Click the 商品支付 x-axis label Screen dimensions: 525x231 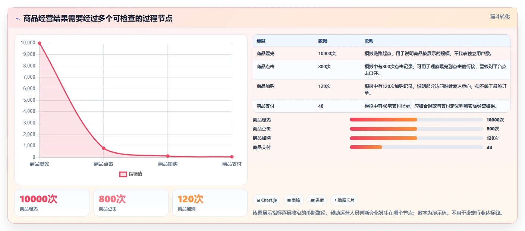[x=232, y=164]
